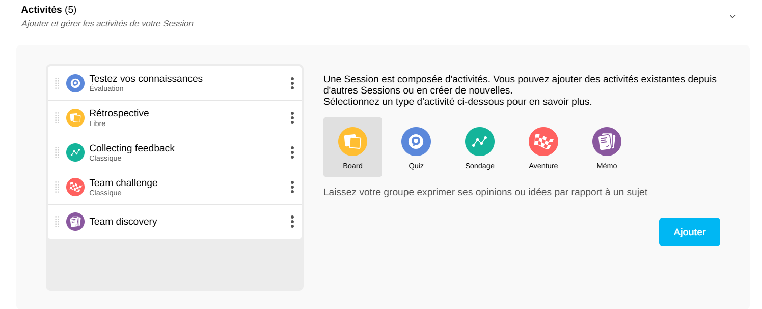Open options menu for Team discovery
Image resolution: width=762 pixels, height=309 pixels.
(292, 222)
